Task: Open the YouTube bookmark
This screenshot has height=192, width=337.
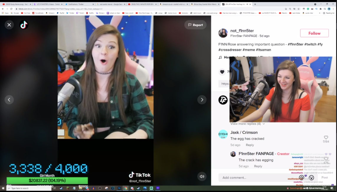Action: click(26, 13)
